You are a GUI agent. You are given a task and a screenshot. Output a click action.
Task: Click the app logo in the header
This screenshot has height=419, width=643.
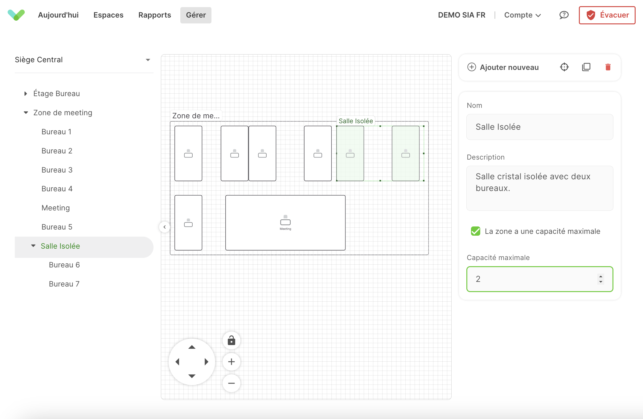(x=16, y=15)
